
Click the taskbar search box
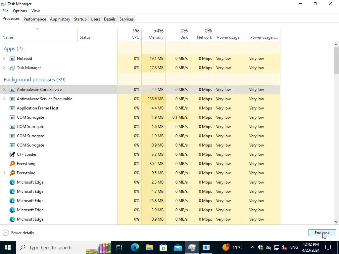tap(64, 247)
